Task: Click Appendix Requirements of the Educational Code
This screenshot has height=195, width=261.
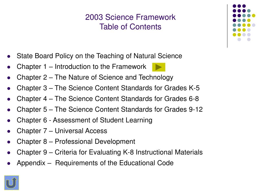Action: 95,163
